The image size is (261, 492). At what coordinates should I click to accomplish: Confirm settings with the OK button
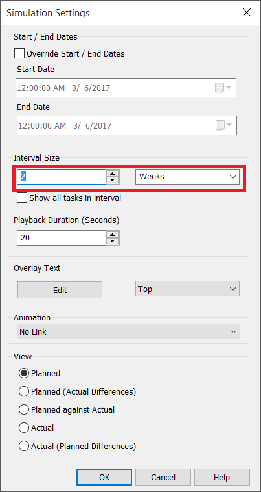click(104, 477)
